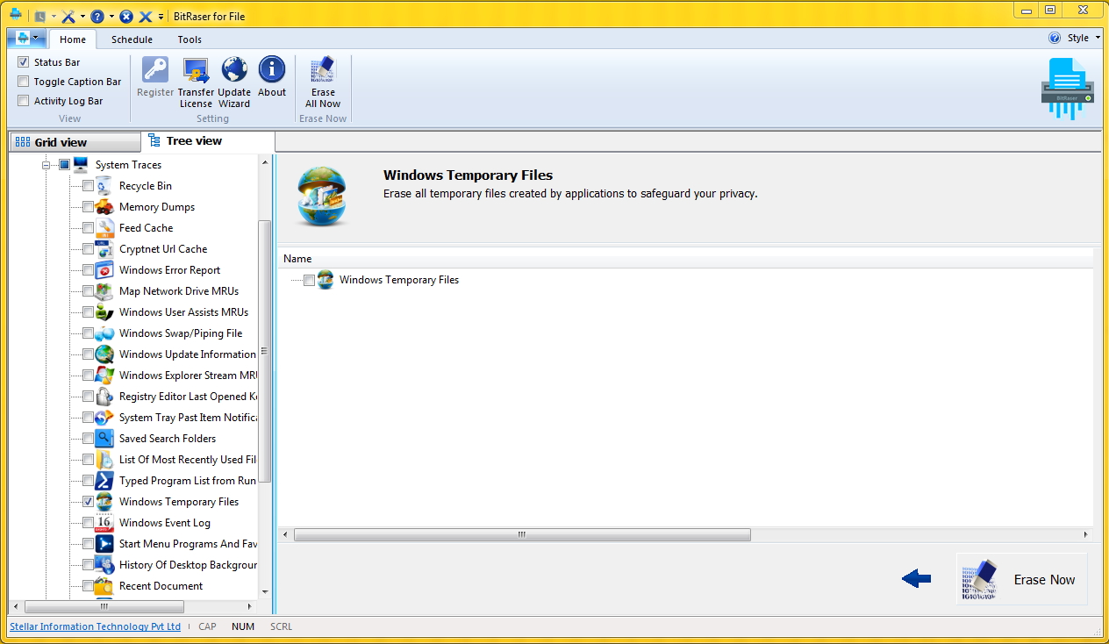Open the dropdown arrow next to tools icon
The image size is (1109, 644).
coord(82,17)
